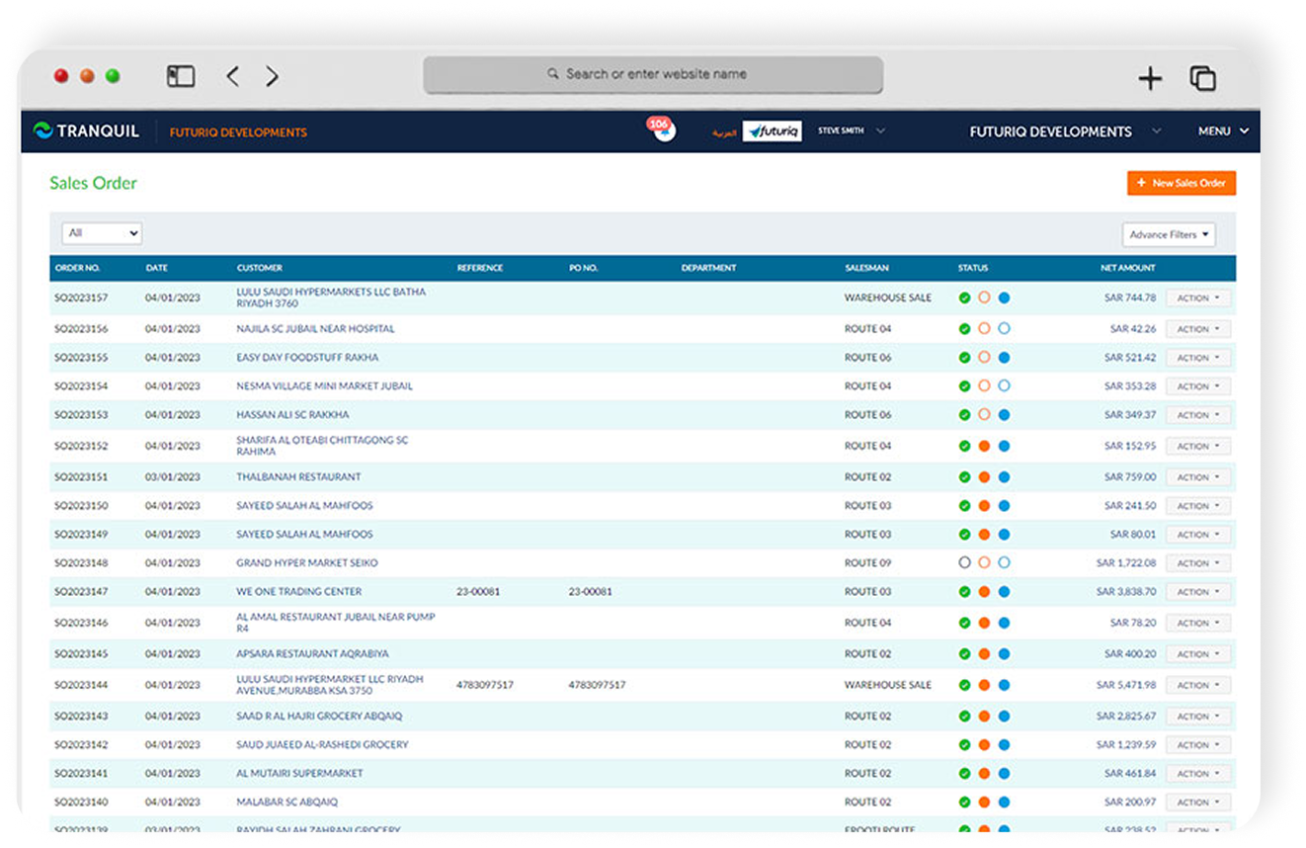The height and width of the screenshot is (848, 1306).
Task: Show the browser tab overview icon
Action: [1202, 78]
